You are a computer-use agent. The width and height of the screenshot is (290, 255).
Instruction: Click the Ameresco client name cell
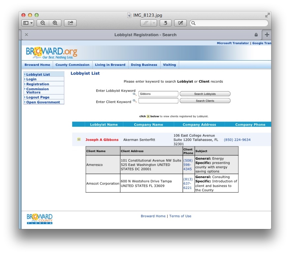click(103, 165)
